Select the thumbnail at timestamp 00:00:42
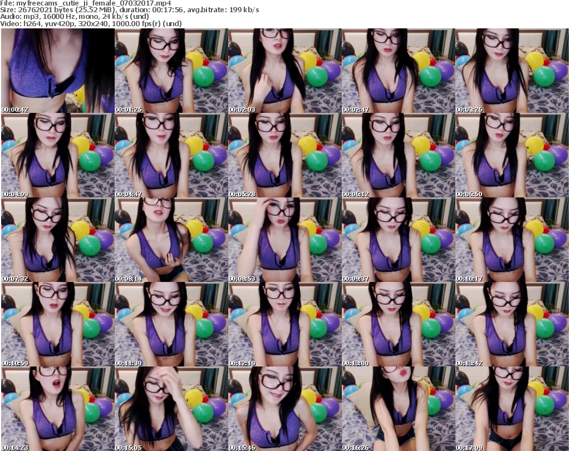 pyautogui.click(x=58, y=71)
